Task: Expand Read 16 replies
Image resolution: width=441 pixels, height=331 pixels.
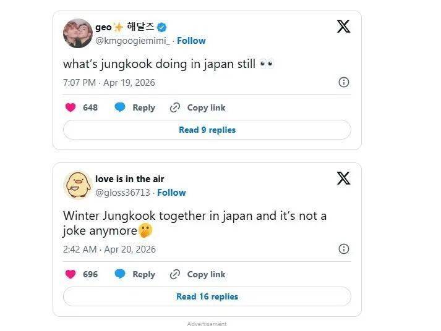Action: (x=207, y=296)
